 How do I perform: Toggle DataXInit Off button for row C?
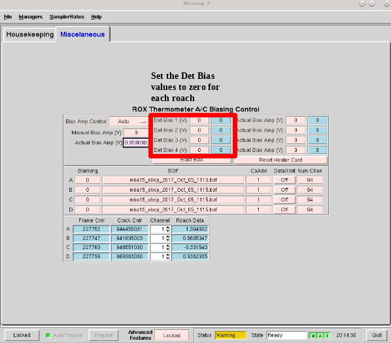pyautogui.click(x=284, y=200)
